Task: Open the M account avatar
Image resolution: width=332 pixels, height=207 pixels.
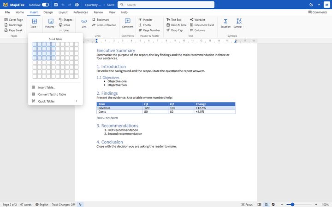Action: pos(327,5)
